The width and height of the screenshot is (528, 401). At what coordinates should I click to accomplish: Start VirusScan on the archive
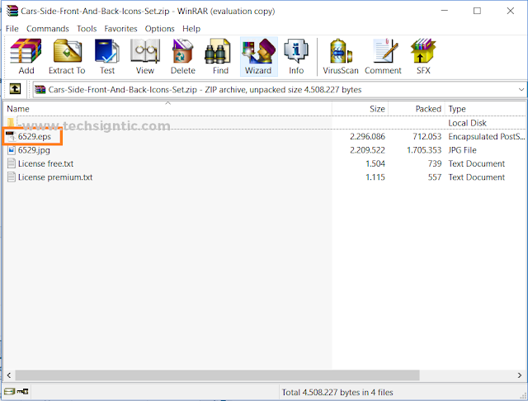[341, 56]
